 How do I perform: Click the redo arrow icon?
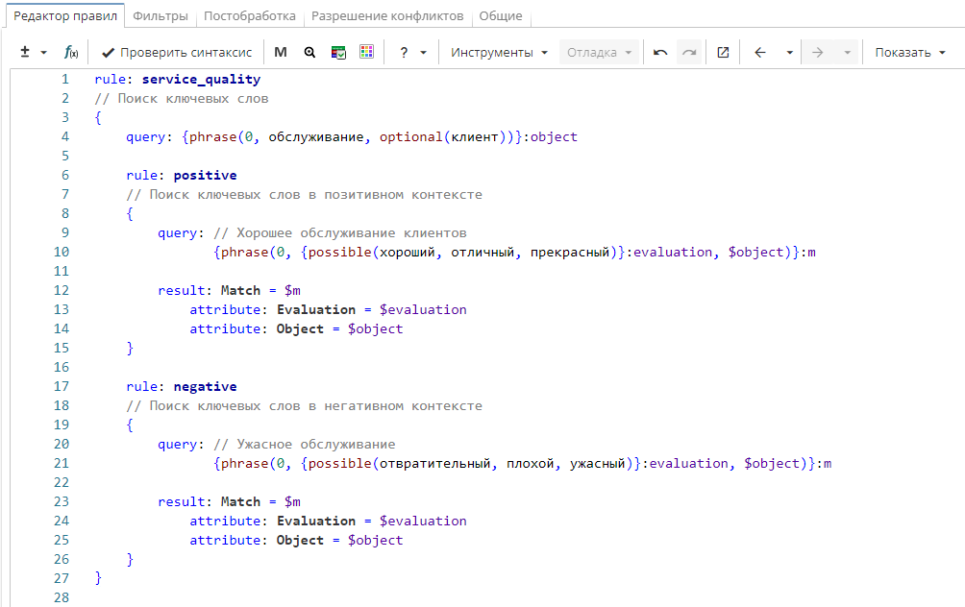(x=689, y=52)
